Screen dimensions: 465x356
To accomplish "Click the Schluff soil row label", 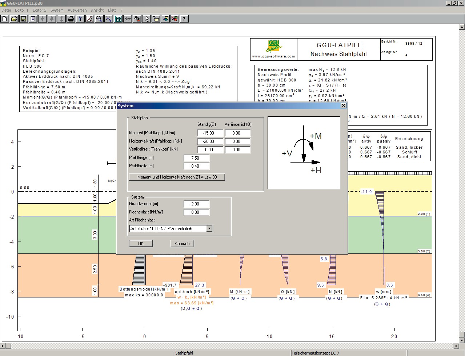I will click(x=409, y=152).
